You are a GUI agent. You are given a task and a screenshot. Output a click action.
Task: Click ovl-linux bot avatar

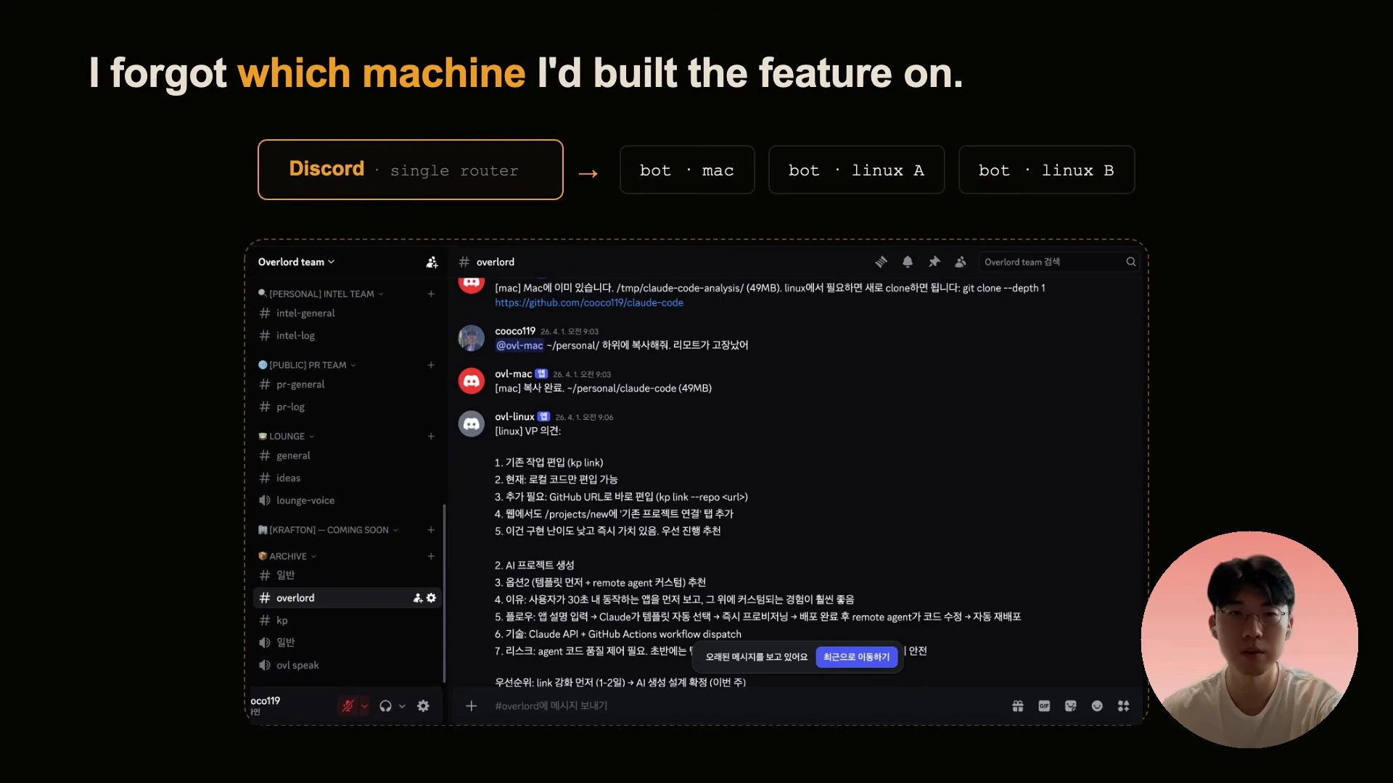[472, 423]
